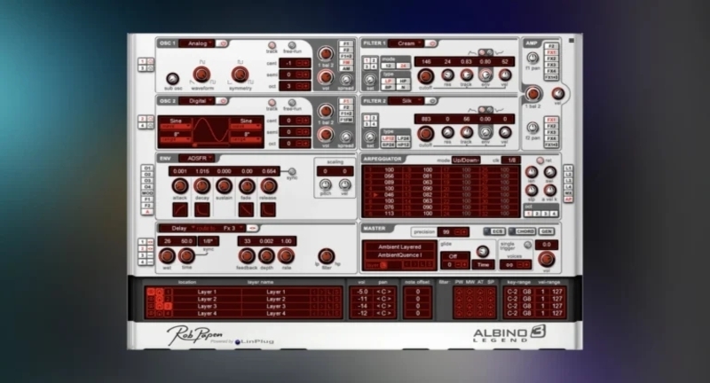Image resolution: width=710 pixels, height=383 pixels.
Task: Click the Filter 1 cutoff knob
Action: tap(425, 76)
